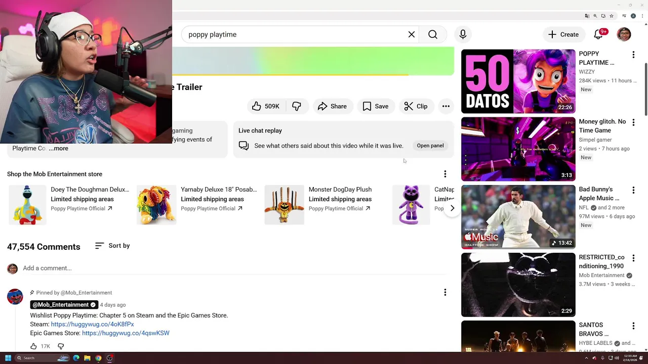
Task: Click the video progress bar
Action: point(313,74)
